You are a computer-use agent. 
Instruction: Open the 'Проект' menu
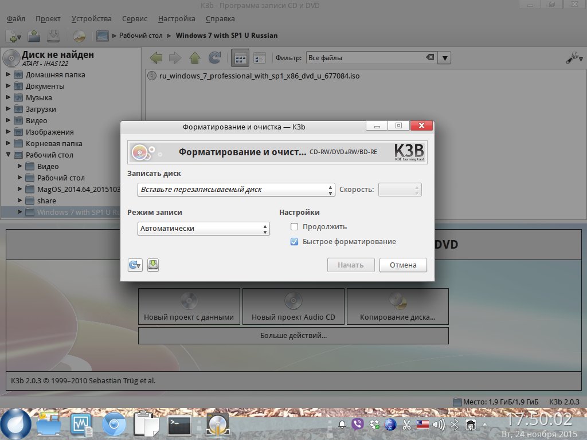(48, 19)
